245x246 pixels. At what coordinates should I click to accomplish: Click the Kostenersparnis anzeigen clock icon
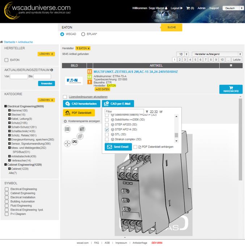65,121
